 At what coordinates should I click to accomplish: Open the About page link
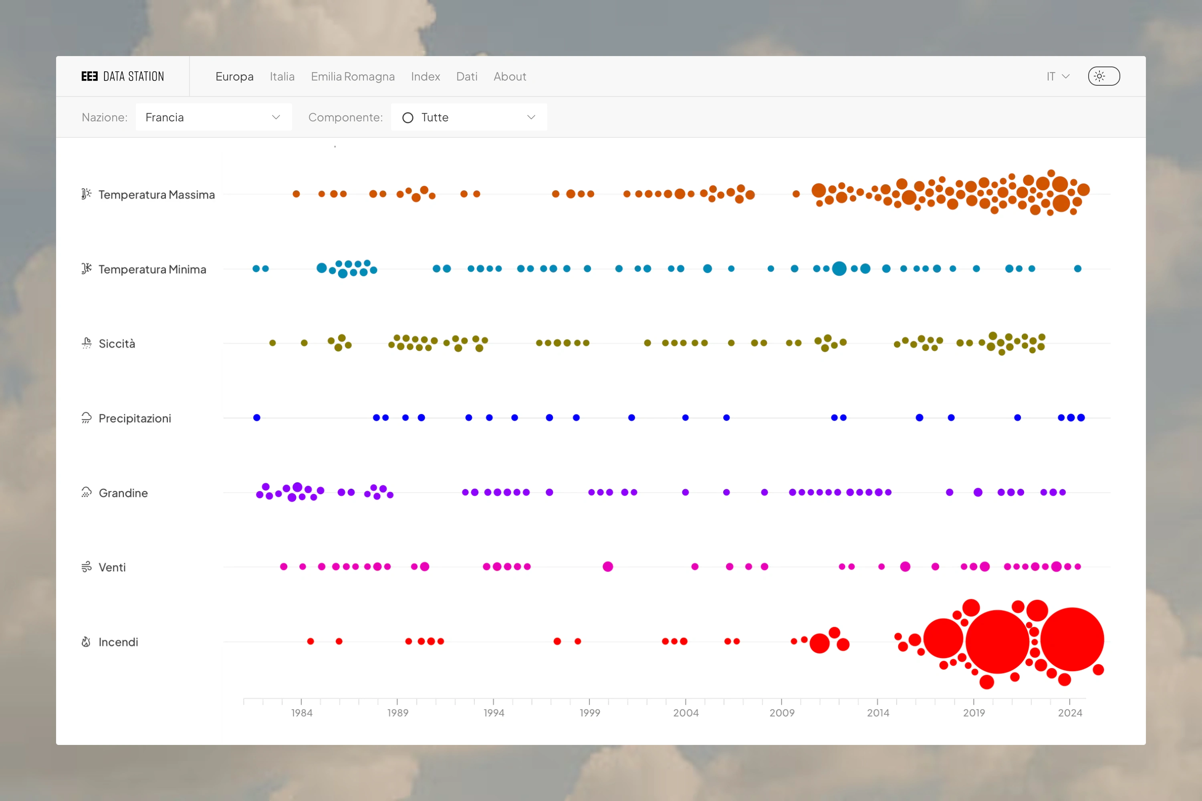[x=510, y=76]
